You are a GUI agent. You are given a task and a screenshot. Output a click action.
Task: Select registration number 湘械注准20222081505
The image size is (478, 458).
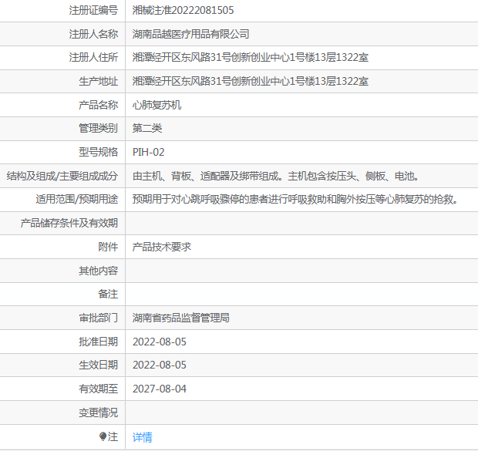point(183,10)
